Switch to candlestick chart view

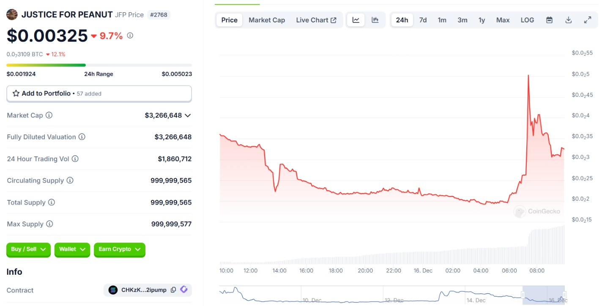[375, 20]
